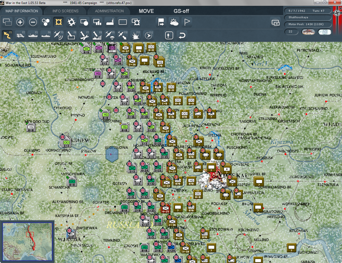Zoom in the map with plus icon

tap(20, 22)
